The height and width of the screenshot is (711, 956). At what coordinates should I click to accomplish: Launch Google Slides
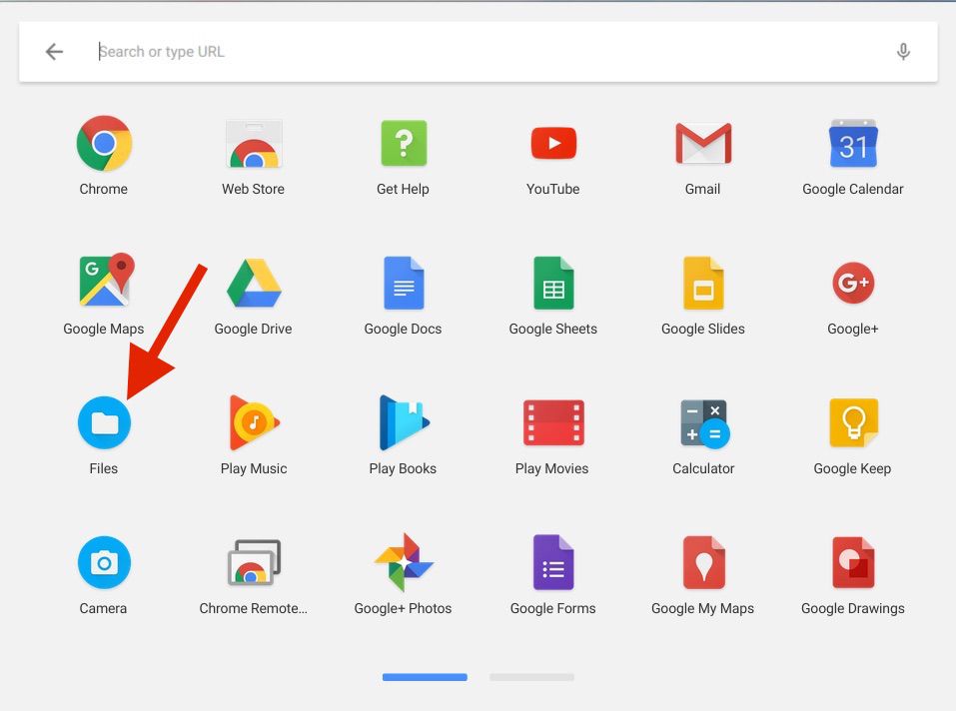703,283
